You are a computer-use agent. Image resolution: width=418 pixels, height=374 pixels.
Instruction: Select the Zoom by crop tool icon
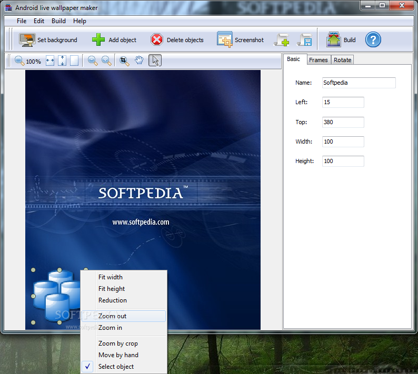124,61
